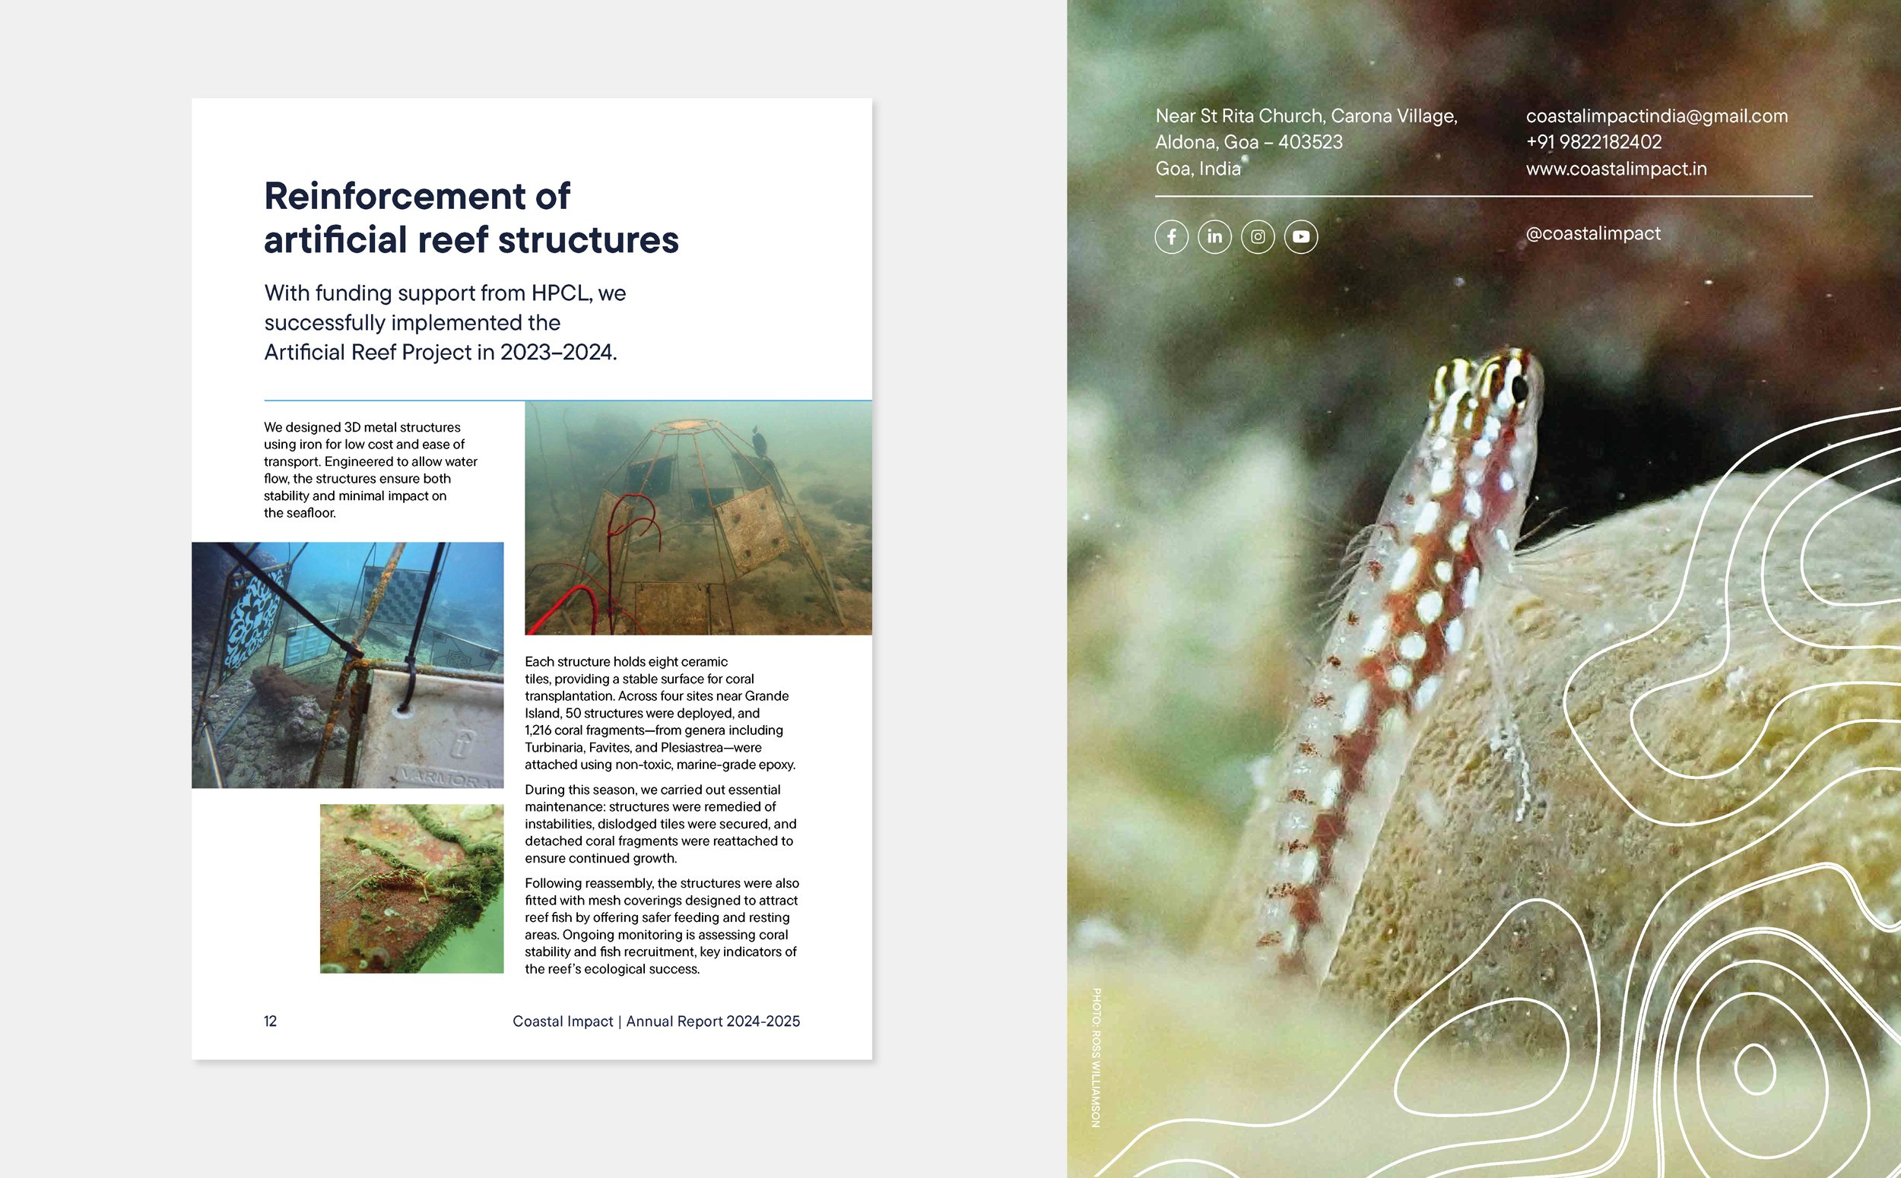The width and height of the screenshot is (1901, 1178).
Task: Open the LinkedIn social icon
Action: (x=1214, y=237)
